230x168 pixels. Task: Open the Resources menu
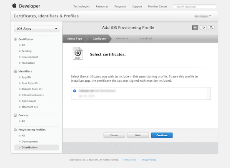point(102,6)
